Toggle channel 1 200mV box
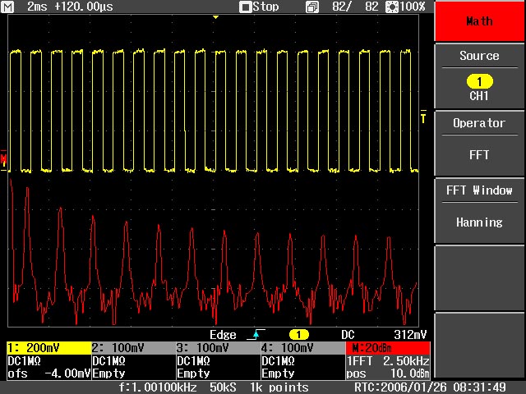Screen dimensions: 526x394 (47, 348)
